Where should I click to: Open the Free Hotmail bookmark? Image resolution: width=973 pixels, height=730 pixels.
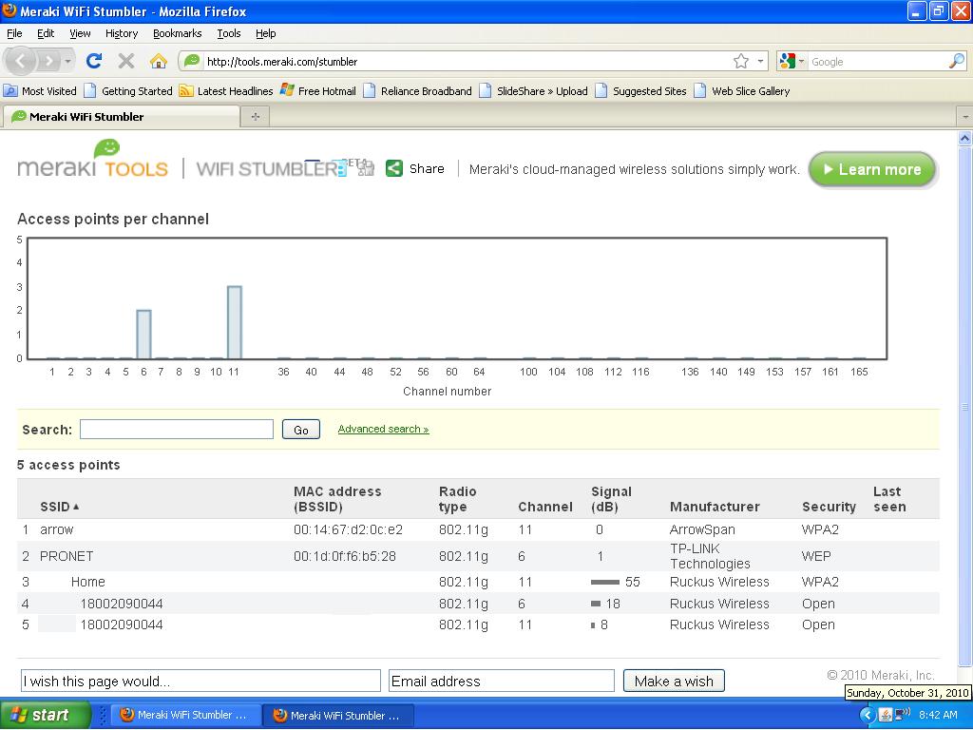point(317,90)
